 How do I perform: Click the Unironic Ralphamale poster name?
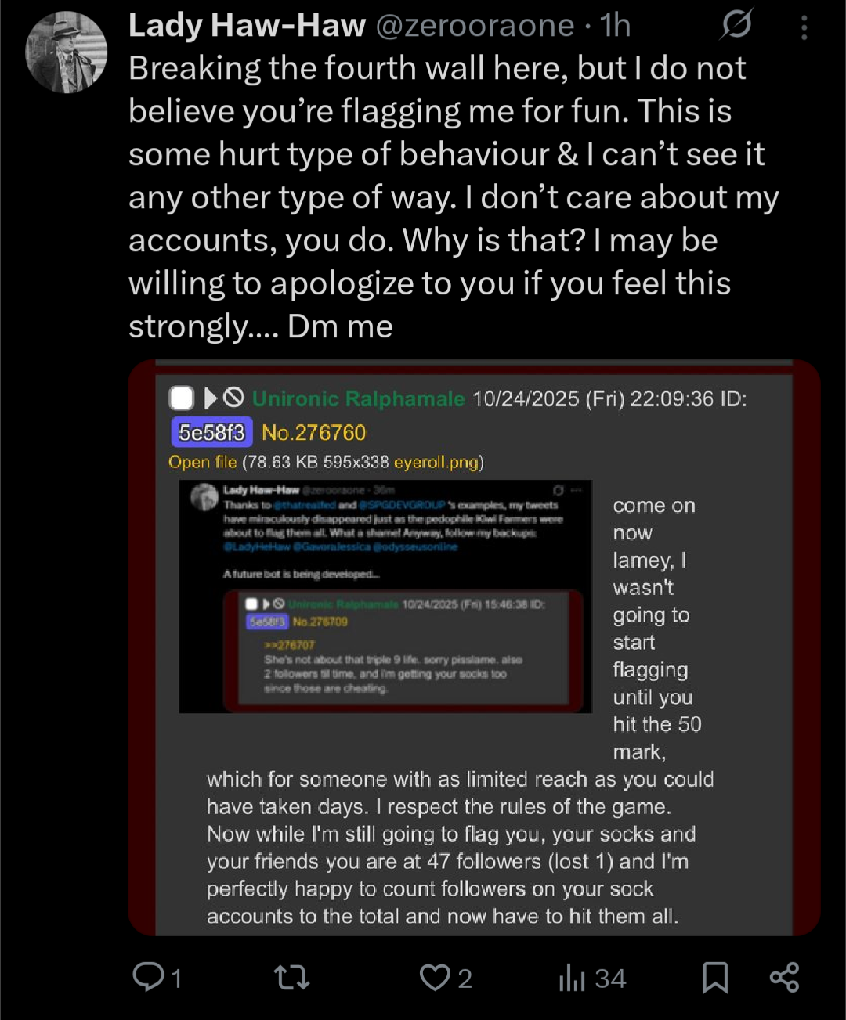point(359,398)
